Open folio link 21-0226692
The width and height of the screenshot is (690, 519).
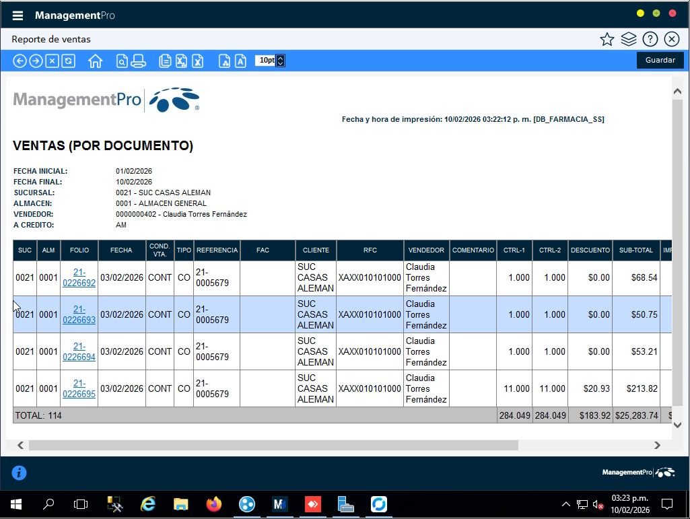(79, 277)
